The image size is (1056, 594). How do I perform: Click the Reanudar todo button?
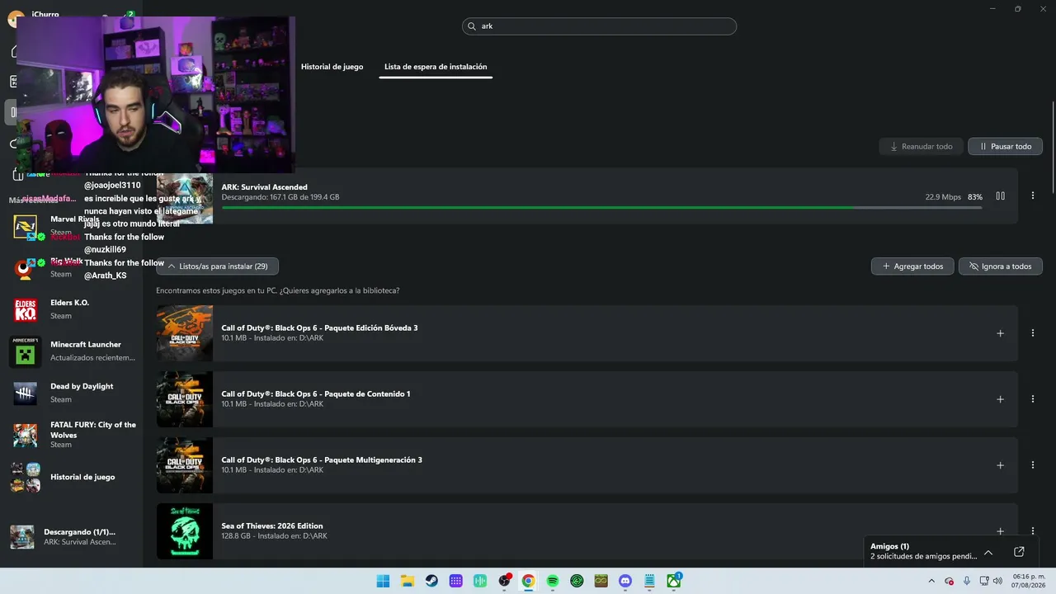921,147
